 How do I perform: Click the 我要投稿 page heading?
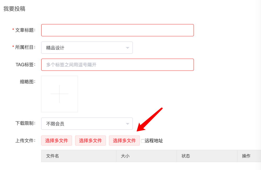(x=14, y=9)
